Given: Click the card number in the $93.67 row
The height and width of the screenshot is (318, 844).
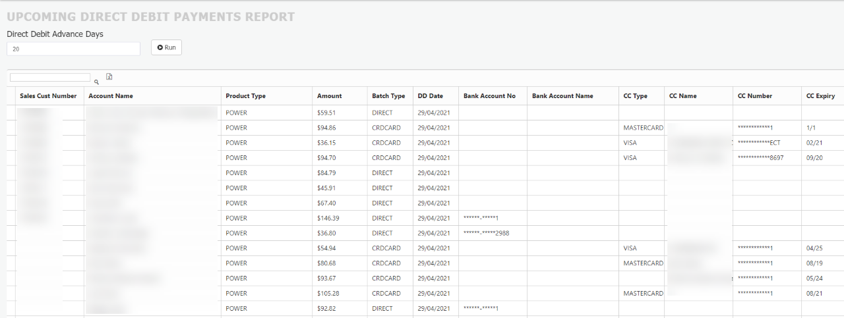Looking at the screenshot, I should click(755, 278).
